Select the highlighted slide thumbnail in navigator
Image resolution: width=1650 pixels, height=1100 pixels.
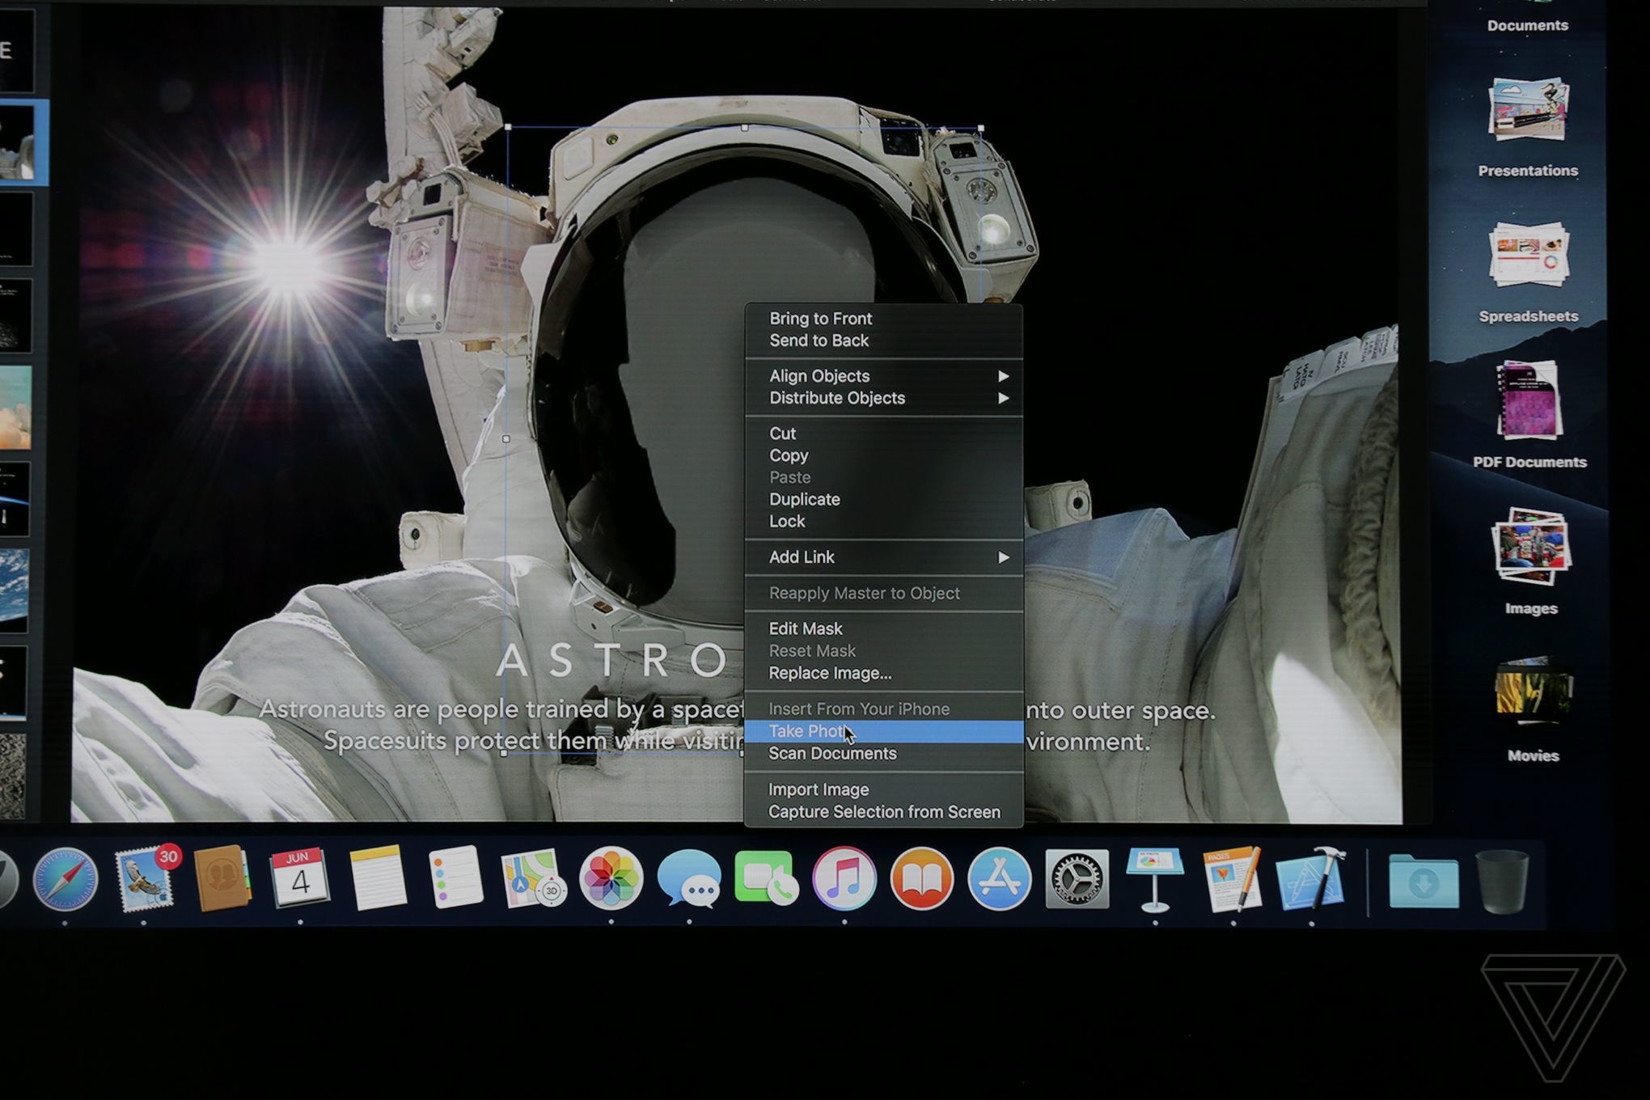(x=19, y=144)
